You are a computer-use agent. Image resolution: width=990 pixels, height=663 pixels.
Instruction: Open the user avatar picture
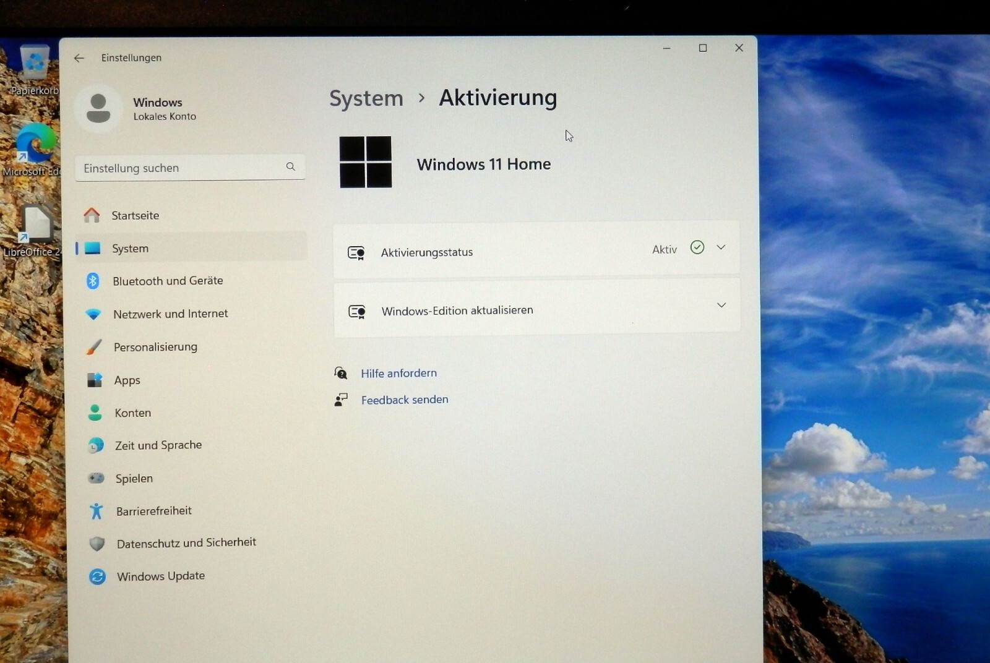click(98, 109)
